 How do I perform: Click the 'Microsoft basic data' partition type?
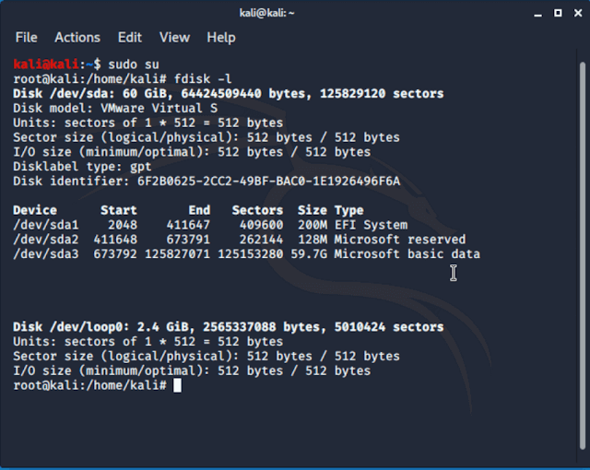click(407, 254)
